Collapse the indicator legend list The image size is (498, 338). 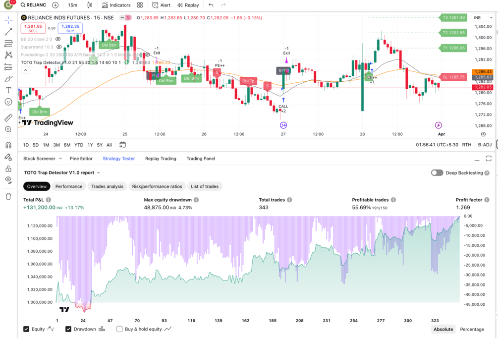click(26, 70)
